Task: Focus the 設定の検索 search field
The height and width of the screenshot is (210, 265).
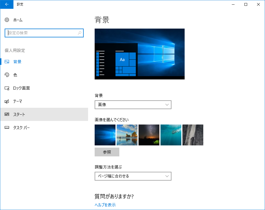Action: click(x=44, y=33)
